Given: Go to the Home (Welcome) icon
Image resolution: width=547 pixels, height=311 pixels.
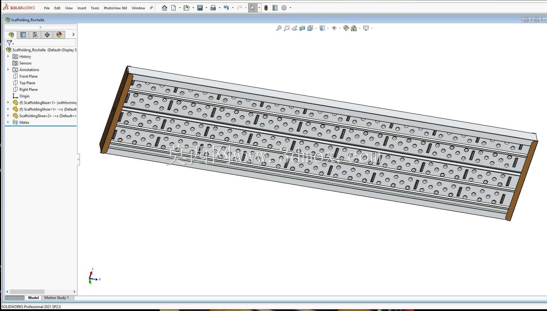Looking at the screenshot, I should [164, 8].
